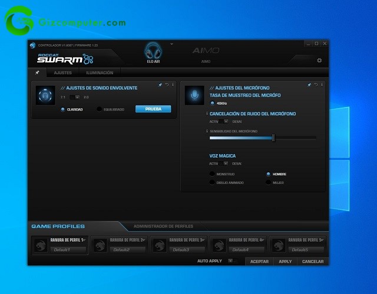Click Roccat icon of profile slot 2
377x294 pixels.
(100, 246)
